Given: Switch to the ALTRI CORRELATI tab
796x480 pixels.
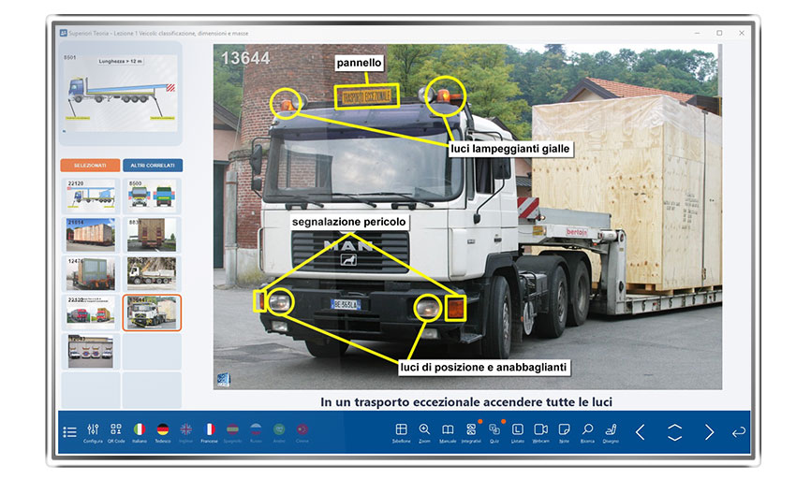Looking at the screenshot, I should 153,166.
